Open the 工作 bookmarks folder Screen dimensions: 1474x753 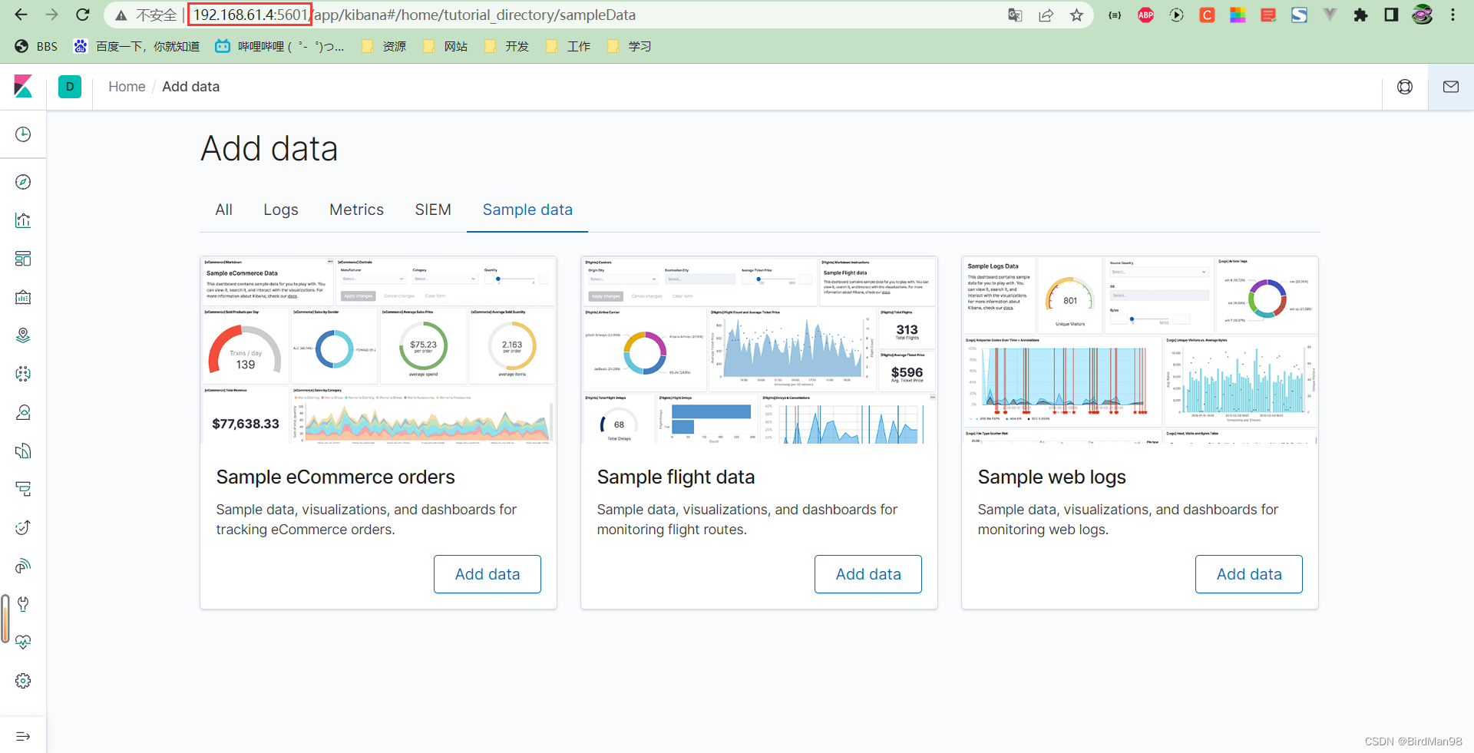tap(568, 46)
